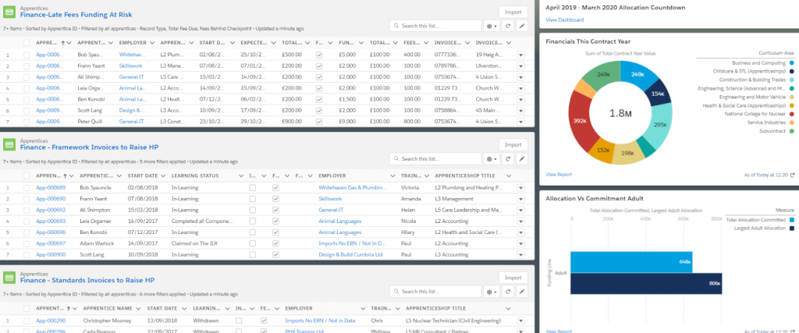Select the row checkbox for Frann Yaant in Late Fees

point(27,66)
